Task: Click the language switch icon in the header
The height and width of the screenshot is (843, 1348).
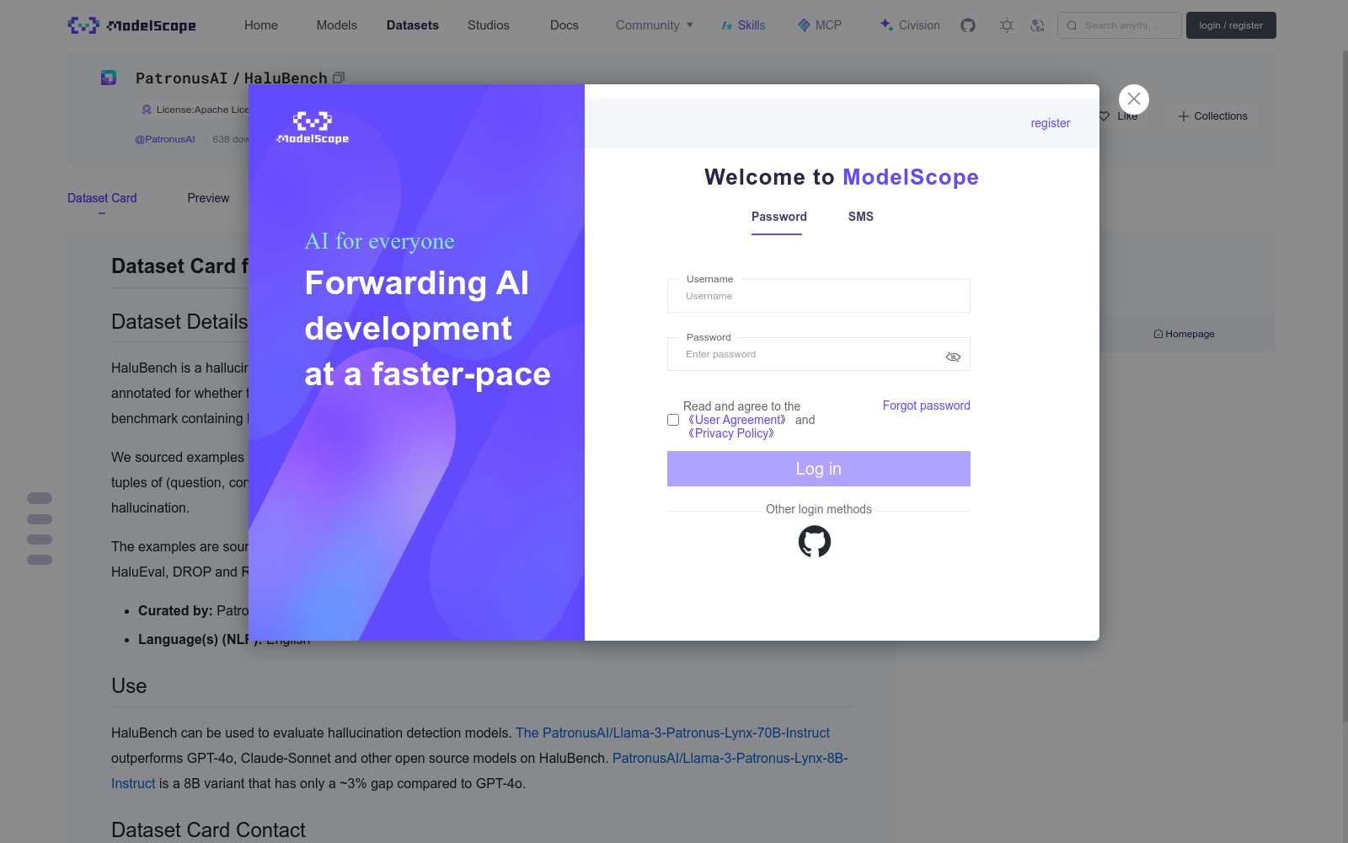Action: point(1037,25)
